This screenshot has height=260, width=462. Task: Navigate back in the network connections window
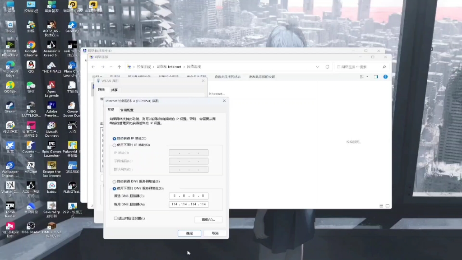click(x=93, y=67)
